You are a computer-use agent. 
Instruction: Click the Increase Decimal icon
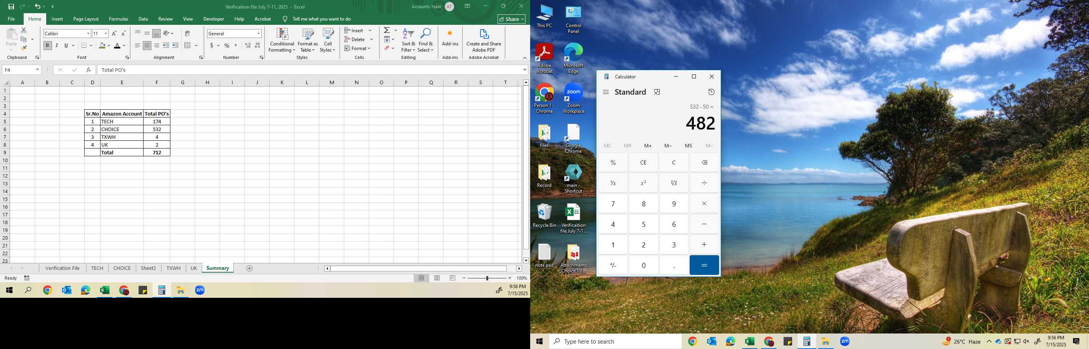click(248, 45)
